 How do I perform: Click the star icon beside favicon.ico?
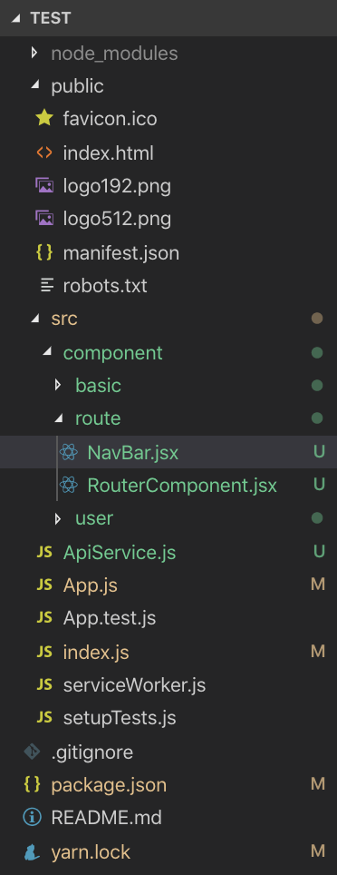(x=44, y=118)
